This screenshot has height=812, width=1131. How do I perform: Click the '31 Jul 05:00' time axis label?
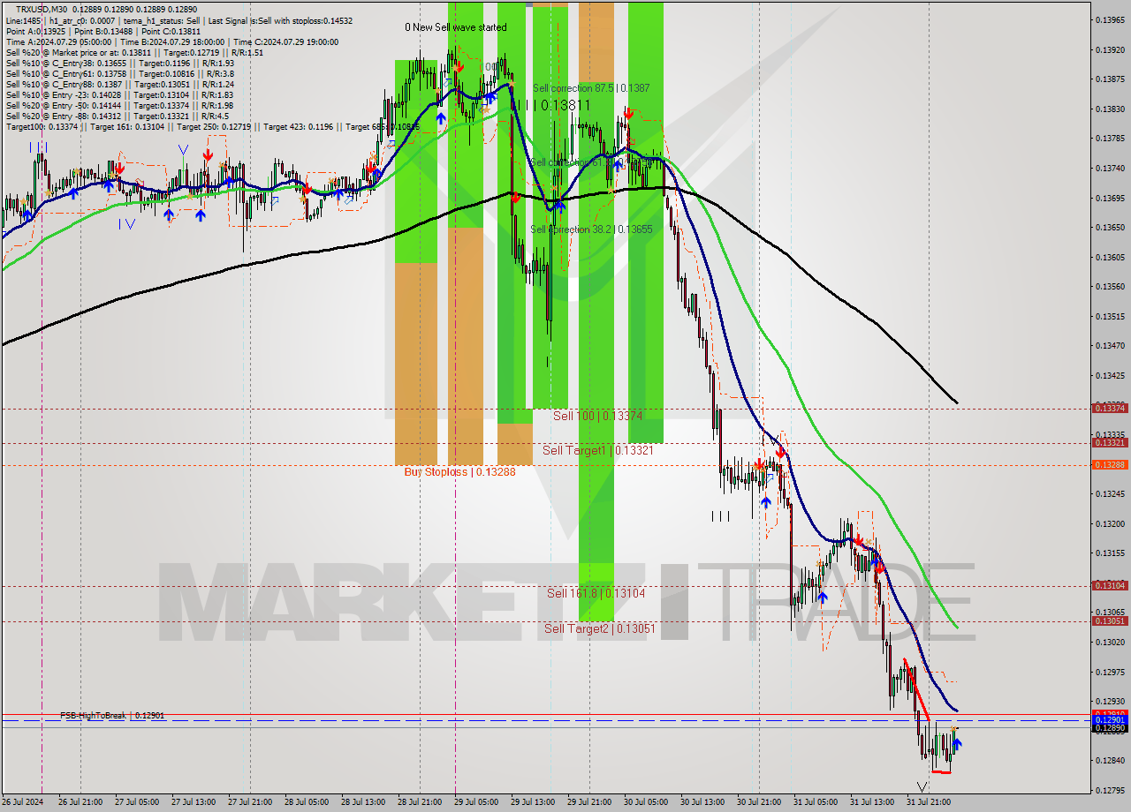[x=816, y=802]
